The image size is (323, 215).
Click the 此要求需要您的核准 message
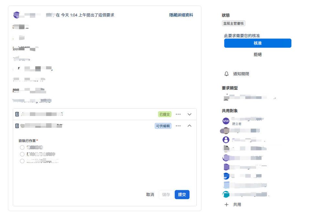[242, 36]
